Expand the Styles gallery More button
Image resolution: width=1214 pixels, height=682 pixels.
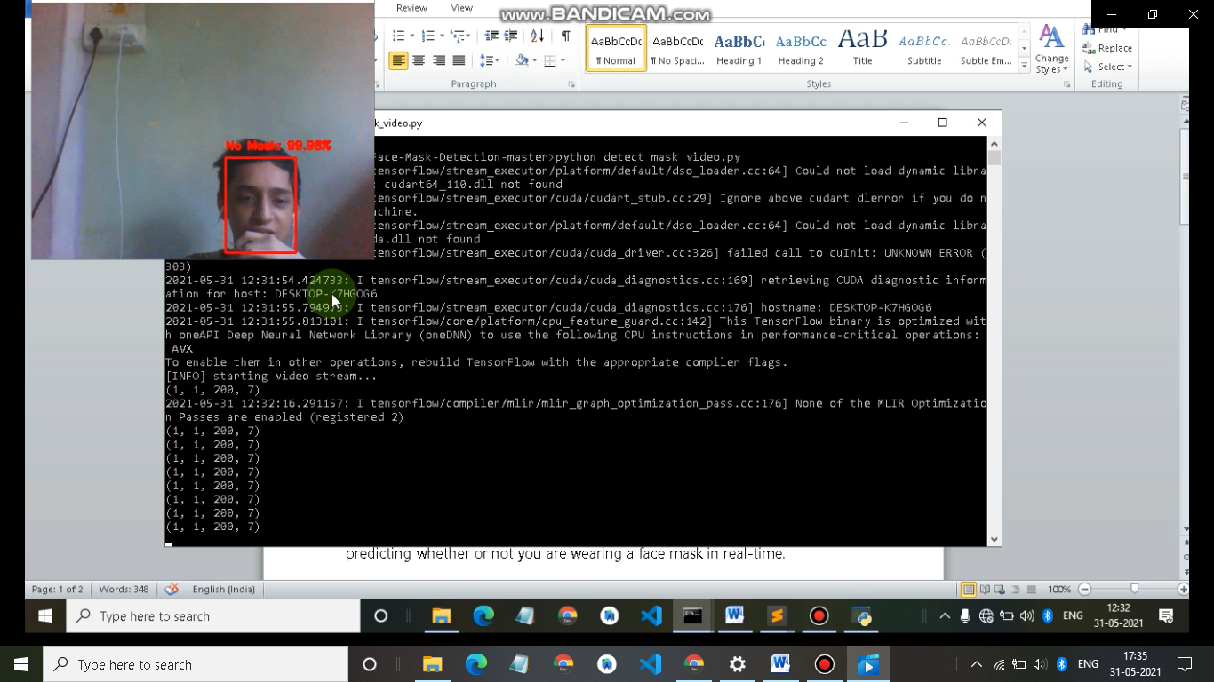[x=1024, y=67]
